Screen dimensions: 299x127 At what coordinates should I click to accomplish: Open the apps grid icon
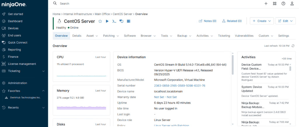coord(274,4)
